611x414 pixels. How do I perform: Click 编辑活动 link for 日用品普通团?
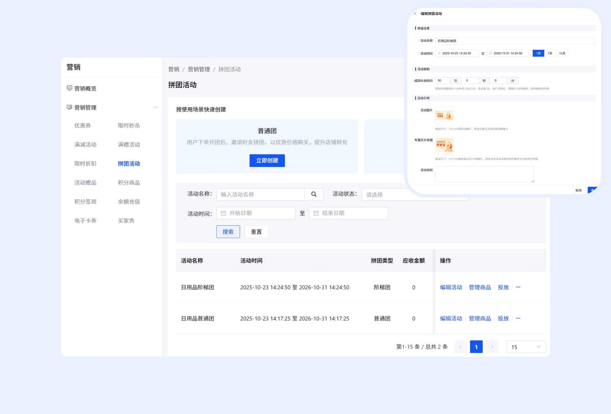tap(451, 318)
